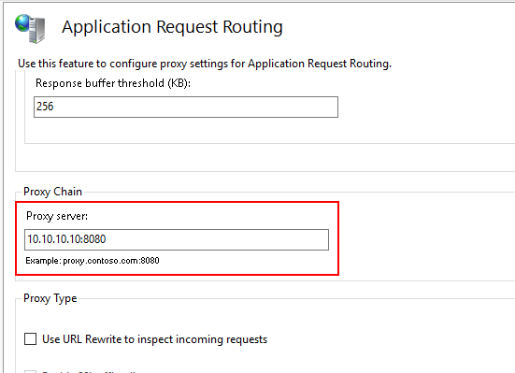
Task: Click the Example: proxy.contoso.com:8080 hint text
Action: pos(93,261)
